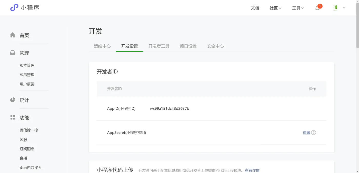Click the AppID(小程序ID) label
359x173 pixels.
point(121,108)
